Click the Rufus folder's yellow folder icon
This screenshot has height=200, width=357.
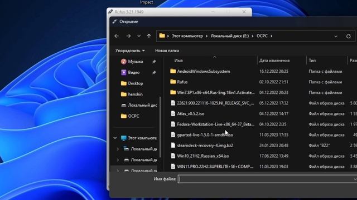173,82
